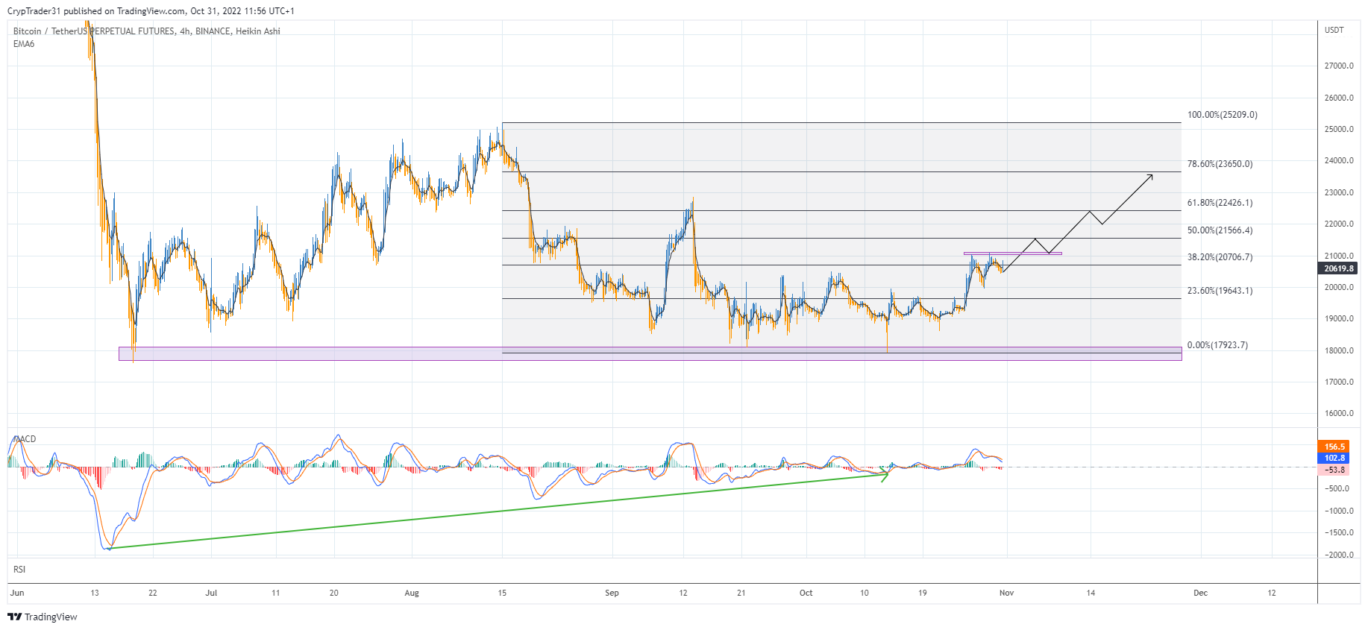Click the 50.00%(21566.4) Fibonacci label
Screen dimensions: 1368x630
coord(1220,230)
